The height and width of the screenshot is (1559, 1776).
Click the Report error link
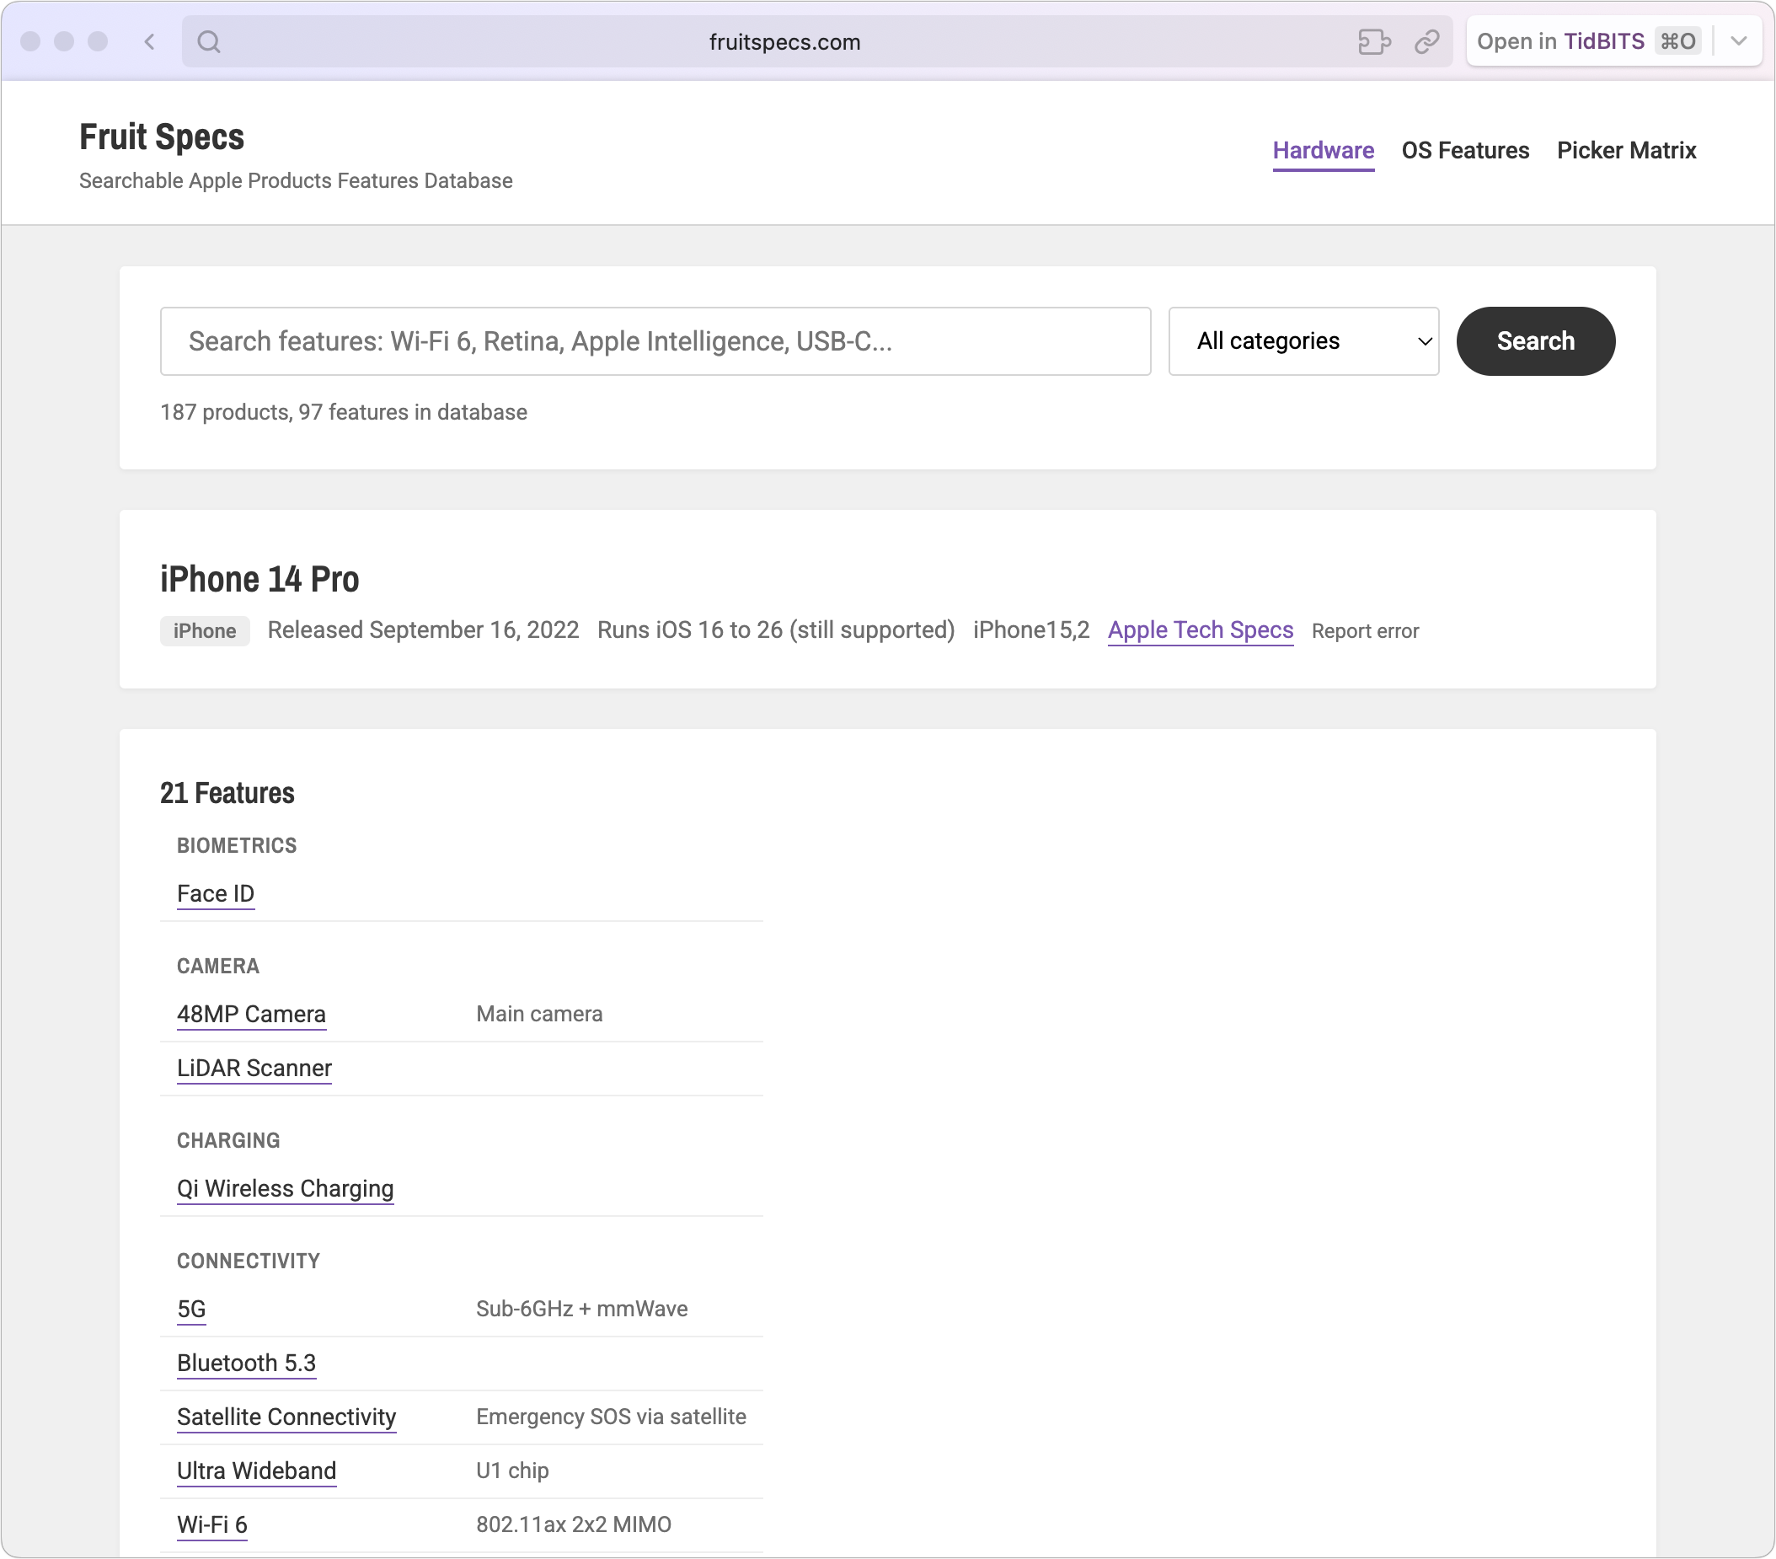(x=1365, y=631)
